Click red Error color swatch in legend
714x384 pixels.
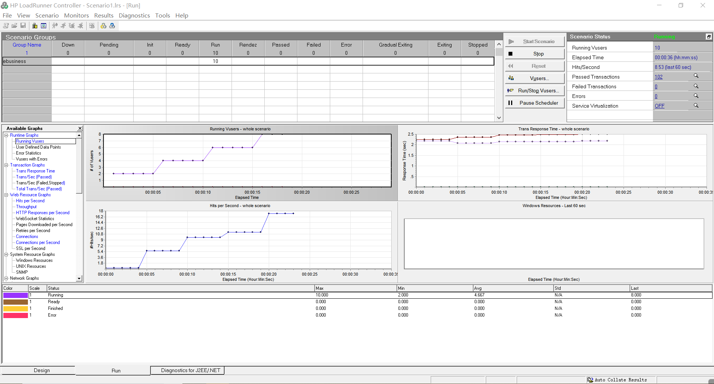coord(16,315)
